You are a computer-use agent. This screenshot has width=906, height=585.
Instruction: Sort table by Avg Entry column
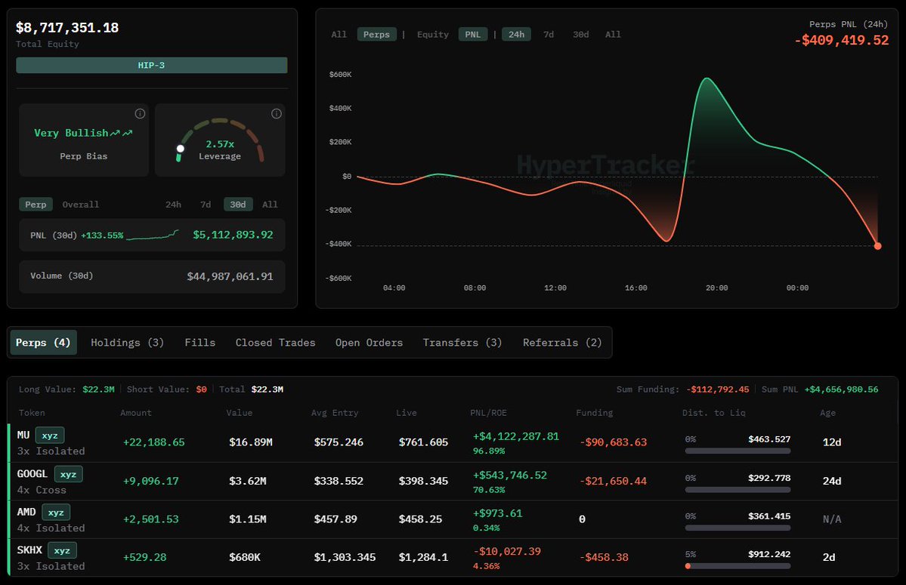pos(335,413)
